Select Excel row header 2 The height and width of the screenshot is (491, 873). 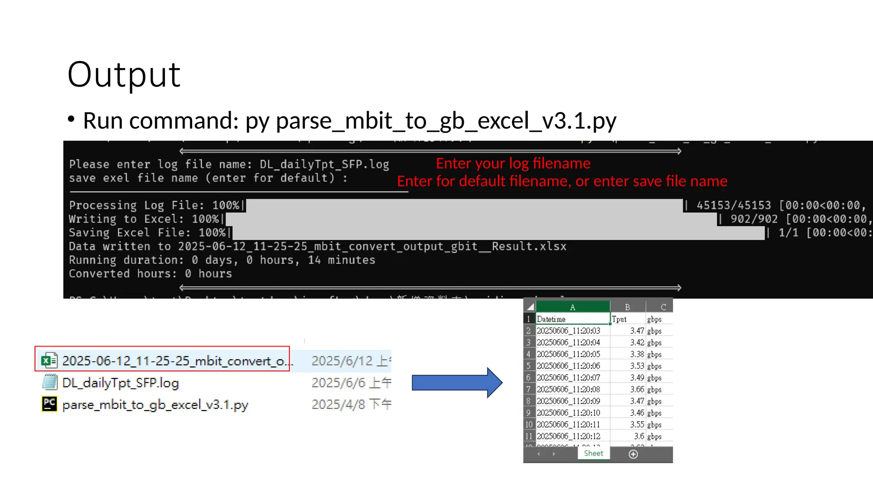(x=529, y=331)
